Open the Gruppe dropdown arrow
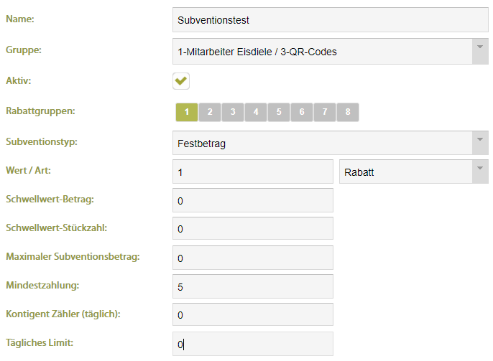The width and height of the screenshot is (493, 361). 480,52
